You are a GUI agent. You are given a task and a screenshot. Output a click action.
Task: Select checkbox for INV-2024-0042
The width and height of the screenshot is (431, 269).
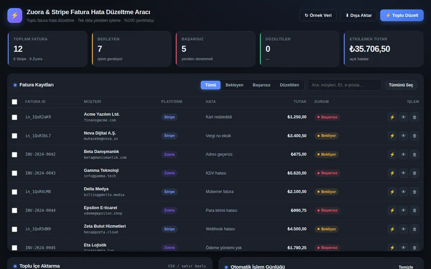(x=14, y=155)
